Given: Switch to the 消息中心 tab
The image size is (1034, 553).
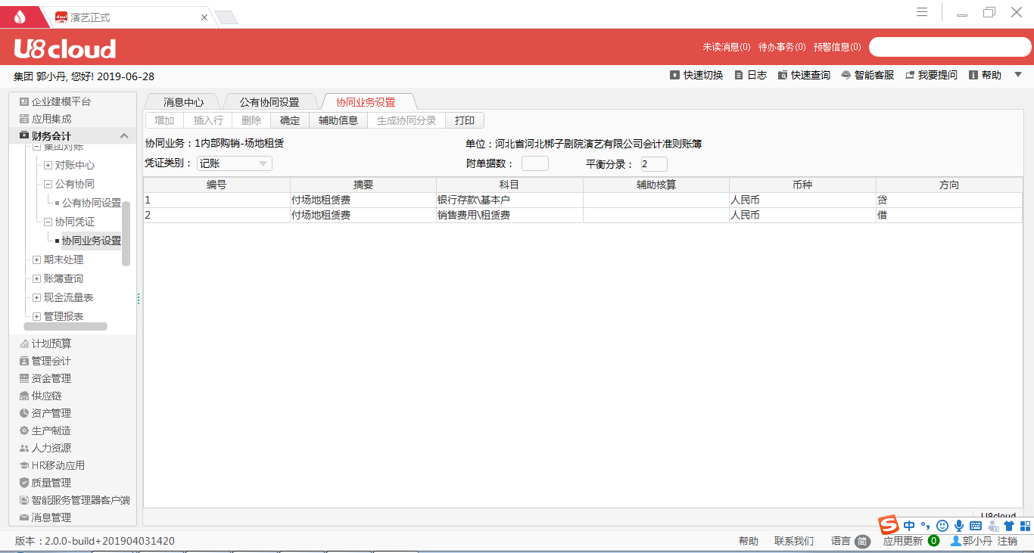Looking at the screenshot, I should 183,102.
